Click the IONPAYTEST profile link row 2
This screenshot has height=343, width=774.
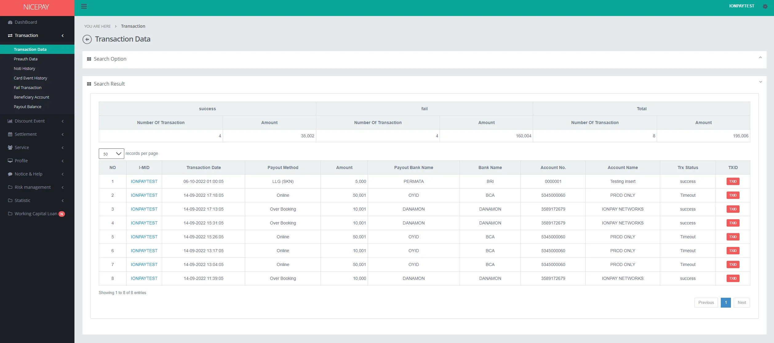click(x=144, y=195)
